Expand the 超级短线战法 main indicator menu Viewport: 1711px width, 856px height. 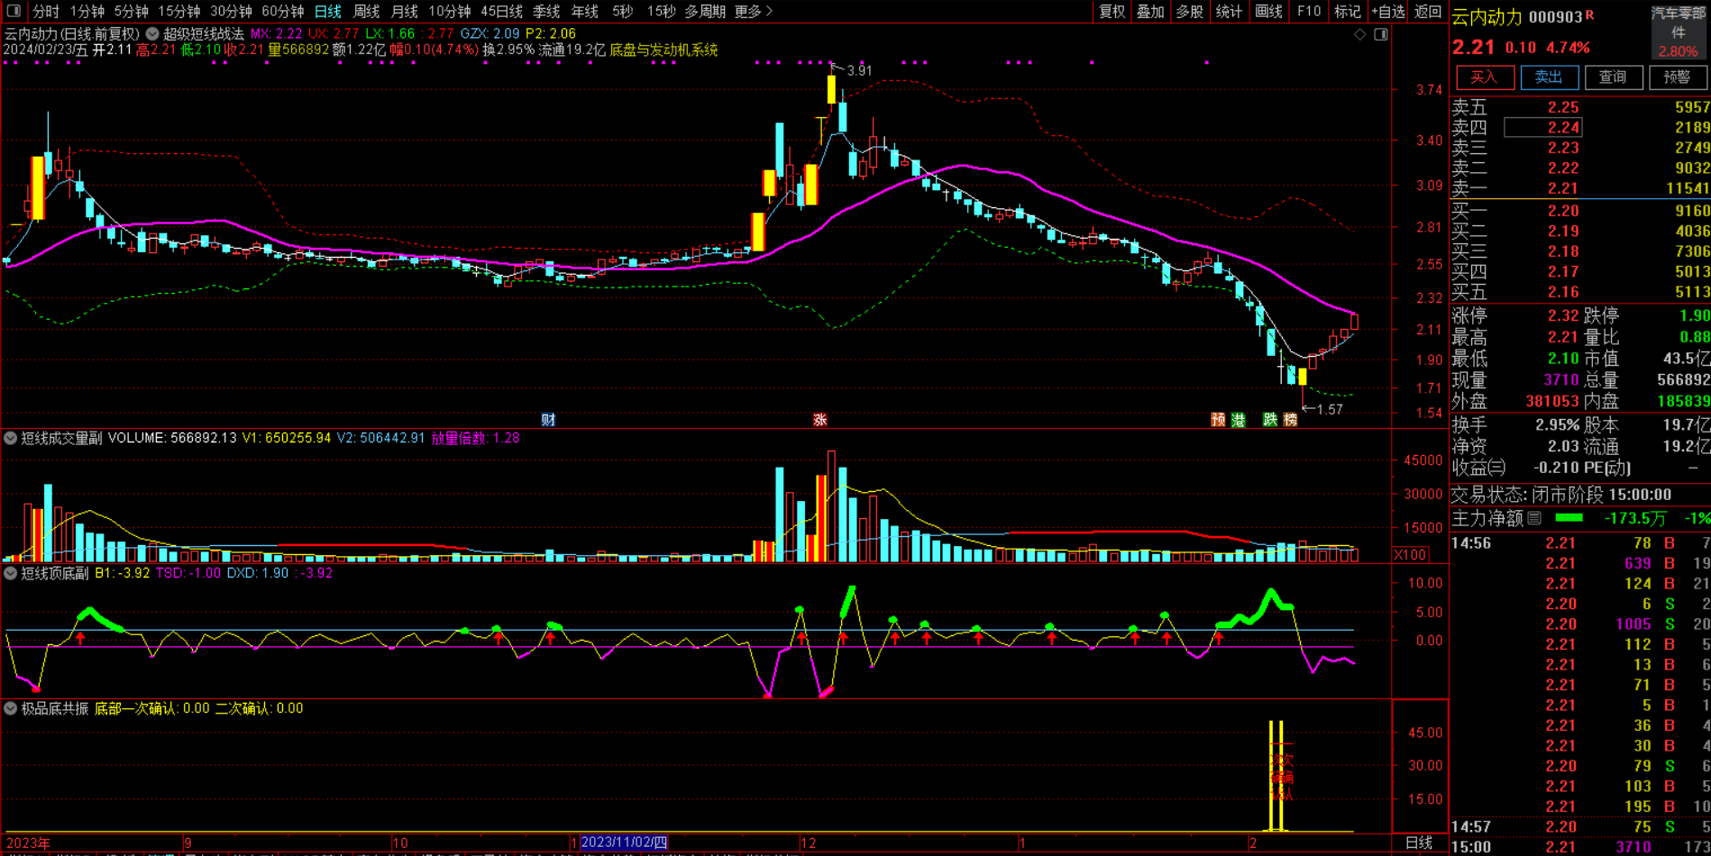[x=152, y=33]
